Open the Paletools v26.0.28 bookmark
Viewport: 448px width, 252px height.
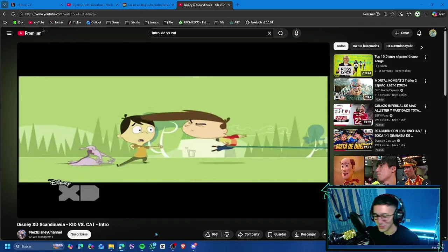pyautogui.click(x=259, y=22)
